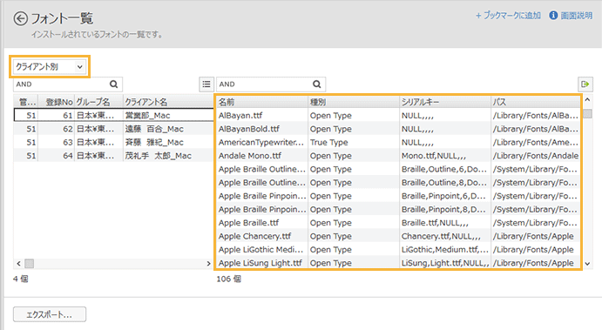Screen dimensions: 602x330
Task: Click the エクスポート... button
Action: pyautogui.click(x=50, y=314)
